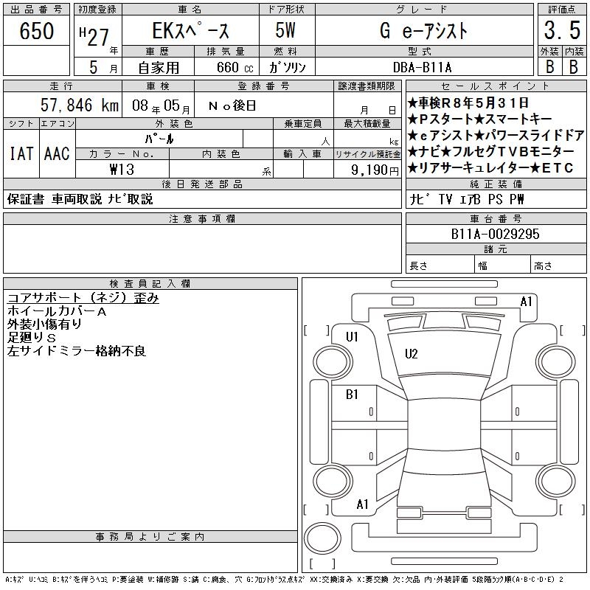The width and height of the screenshot is (590, 590).
Task: Click the car name EKスペース
Action: coord(190,30)
